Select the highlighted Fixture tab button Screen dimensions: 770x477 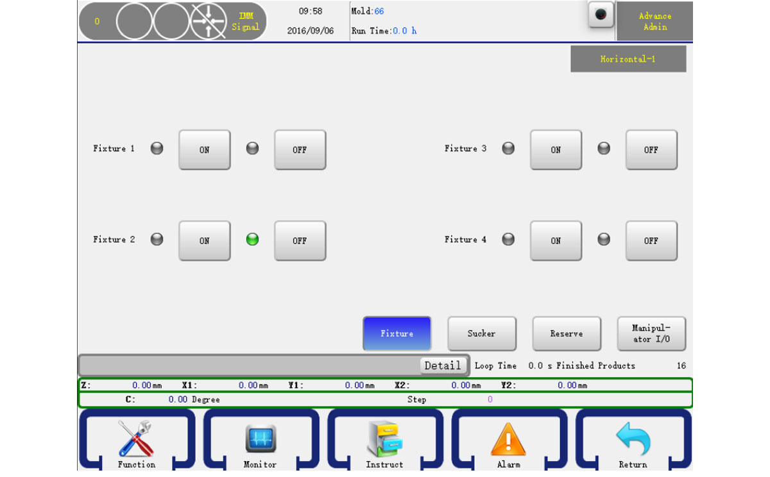click(x=397, y=333)
